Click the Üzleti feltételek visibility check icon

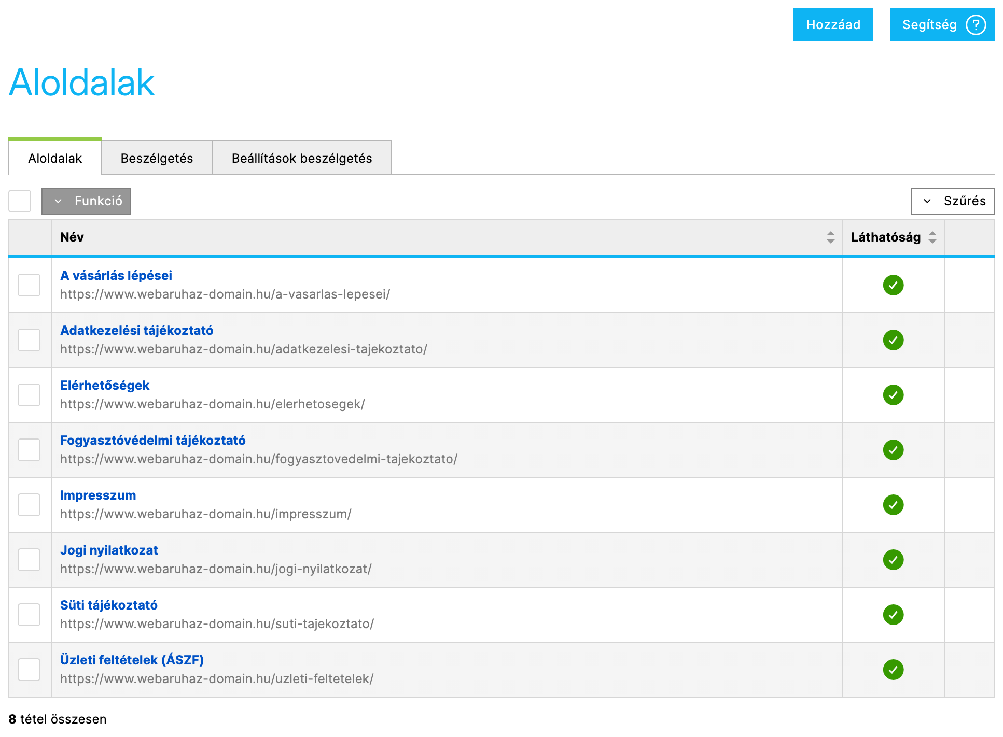(x=893, y=670)
